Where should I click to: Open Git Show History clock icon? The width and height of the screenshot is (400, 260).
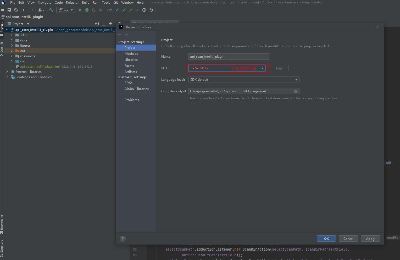coord(144,10)
